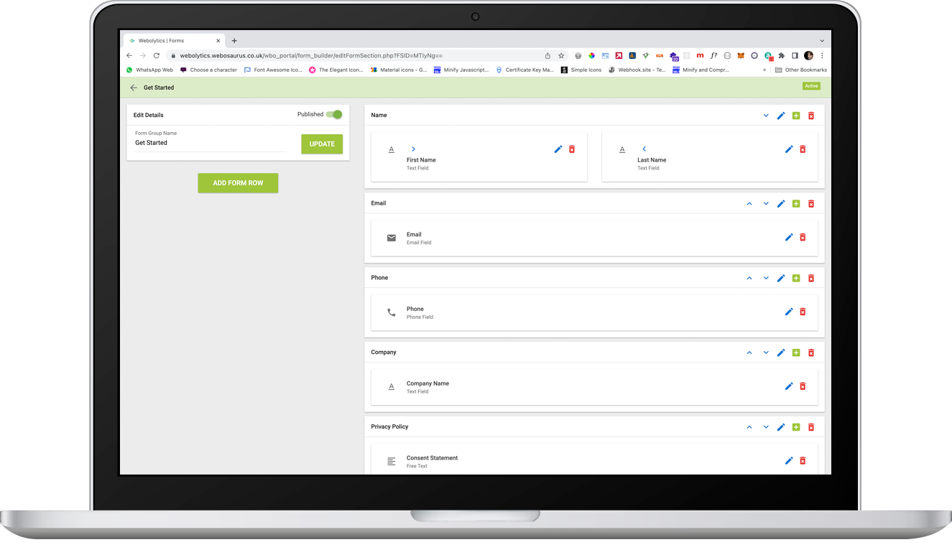
Task: Move the Email row up
Action: point(749,204)
